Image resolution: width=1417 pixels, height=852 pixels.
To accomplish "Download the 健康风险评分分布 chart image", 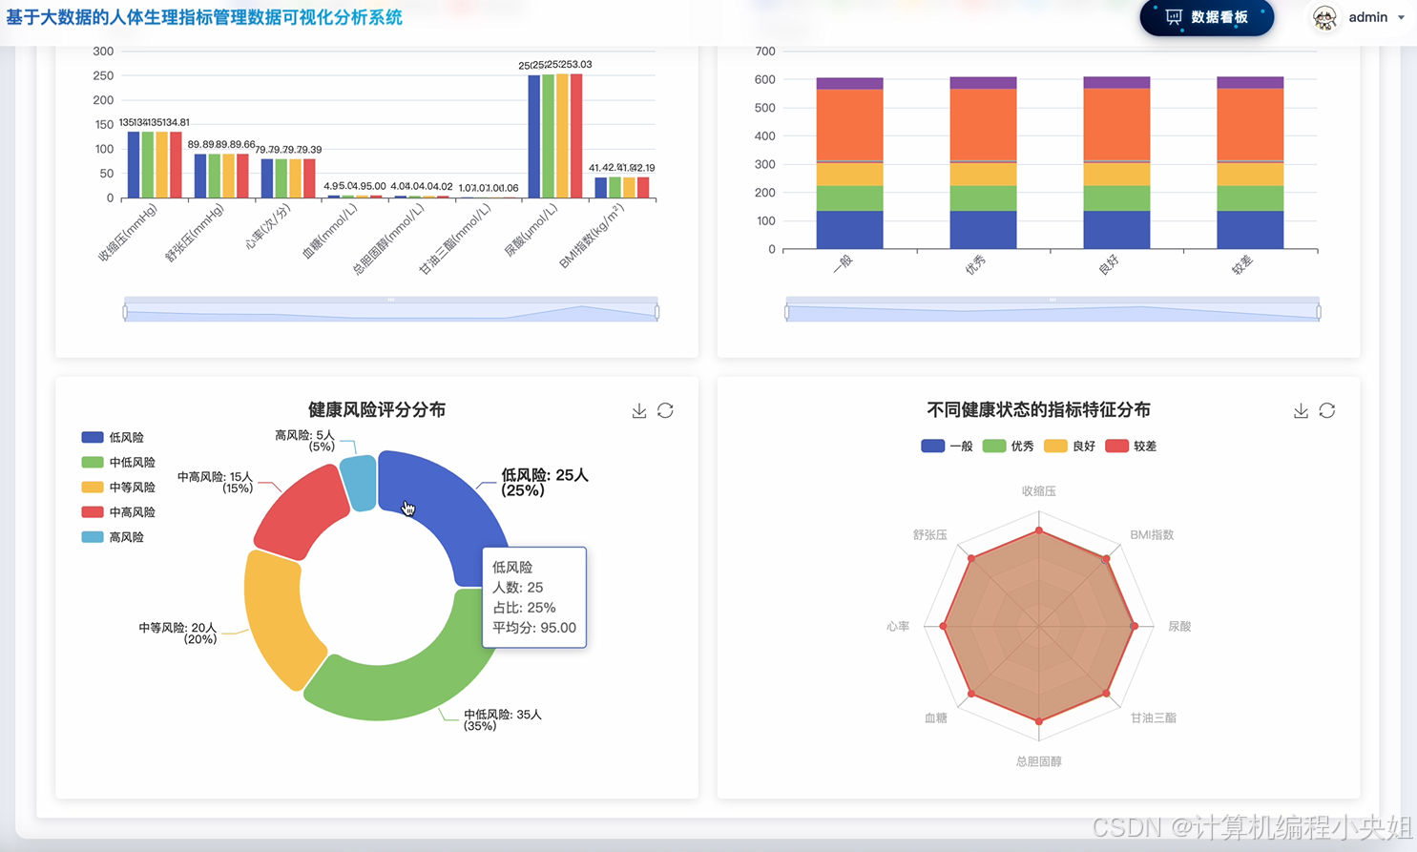I will pos(639,410).
